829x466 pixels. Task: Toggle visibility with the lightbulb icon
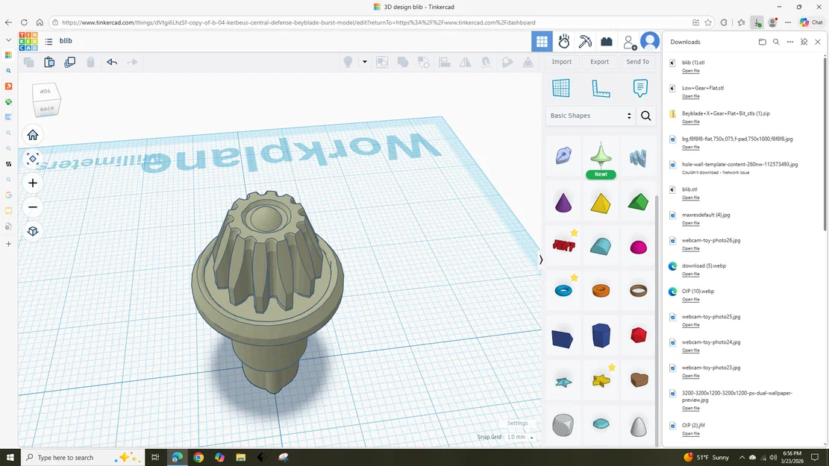click(x=347, y=62)
